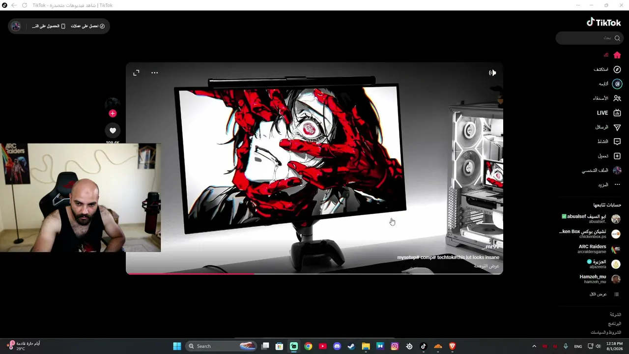
Task: Click the Get App phone button
Action: pyautogui.click(x=49, y=26)
